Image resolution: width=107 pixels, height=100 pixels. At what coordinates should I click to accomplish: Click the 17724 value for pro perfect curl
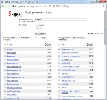pos(91,59)
